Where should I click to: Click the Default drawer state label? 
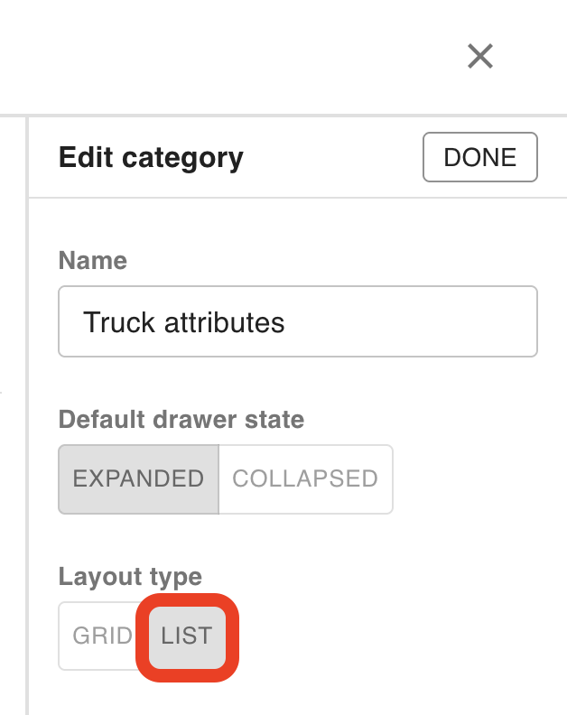point(181,420)
